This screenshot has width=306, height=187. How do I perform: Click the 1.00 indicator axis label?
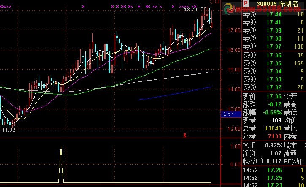(x=236, y=146)
